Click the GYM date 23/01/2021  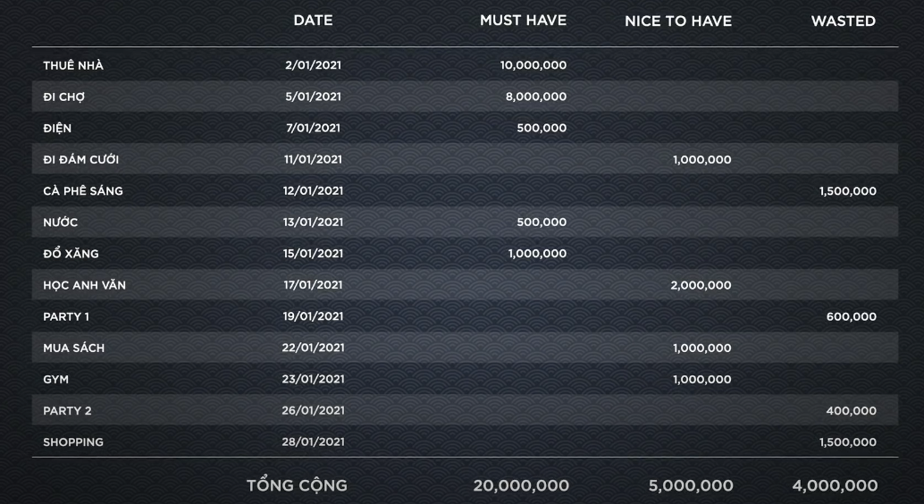[313, 379]
